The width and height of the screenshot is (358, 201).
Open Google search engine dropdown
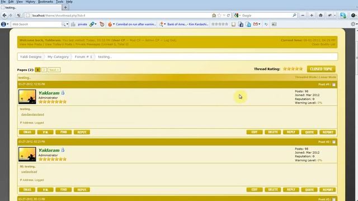click(240, 16)
